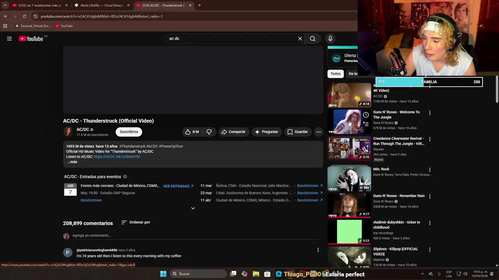Click the Preguntar button
499x280 pixels.
[x=266, y=132]
